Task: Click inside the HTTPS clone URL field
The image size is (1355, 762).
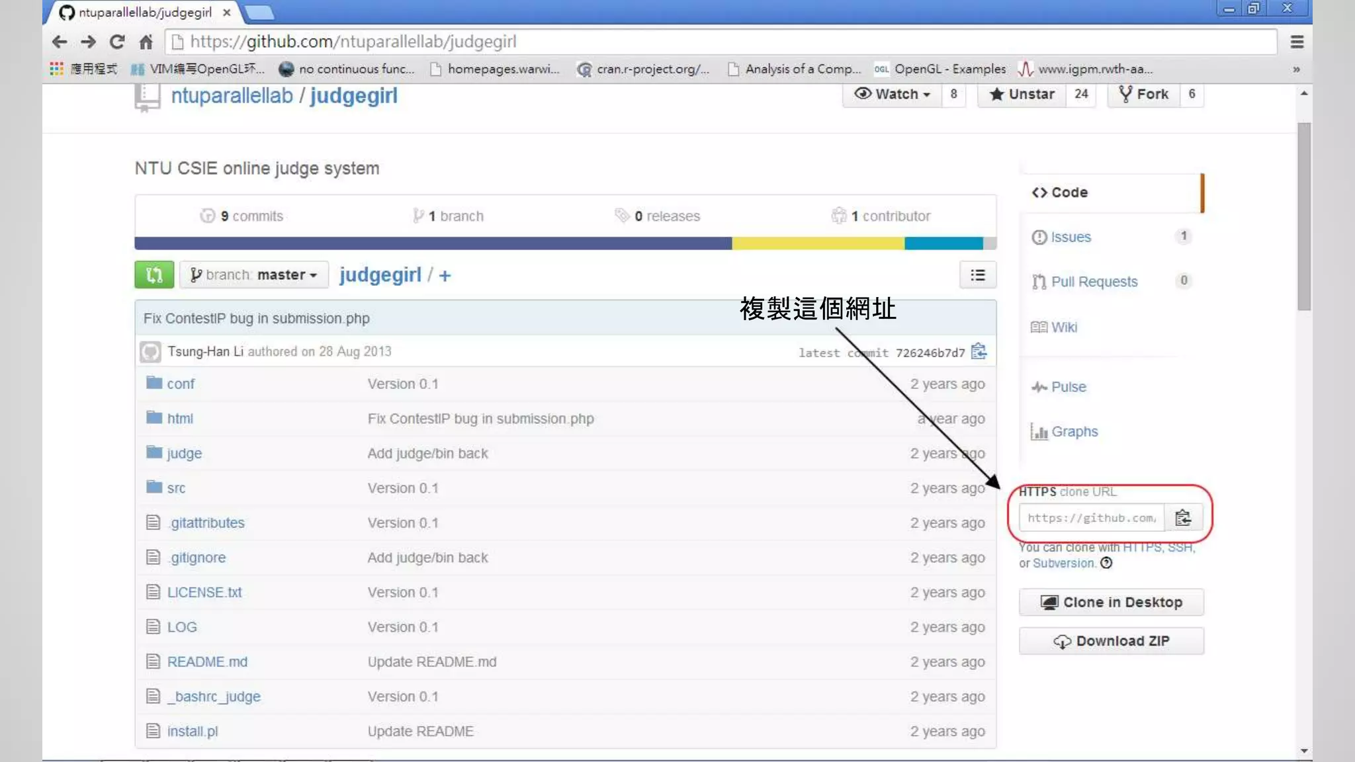Action: tap(1091, 518)
